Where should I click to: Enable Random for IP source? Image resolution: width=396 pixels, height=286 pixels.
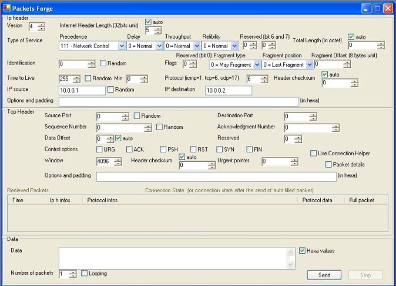pos(110,89)
